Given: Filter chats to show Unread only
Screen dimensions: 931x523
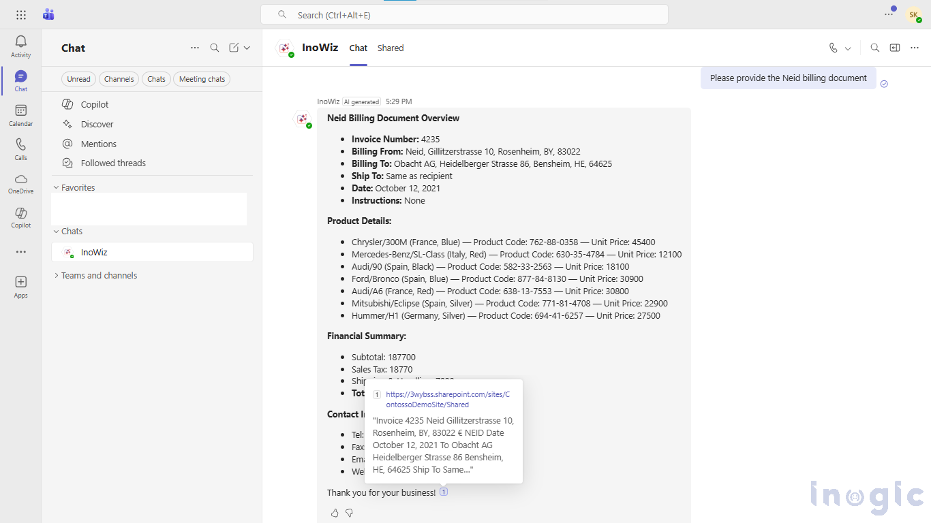Looking at the screenshot, I should 78,78.
